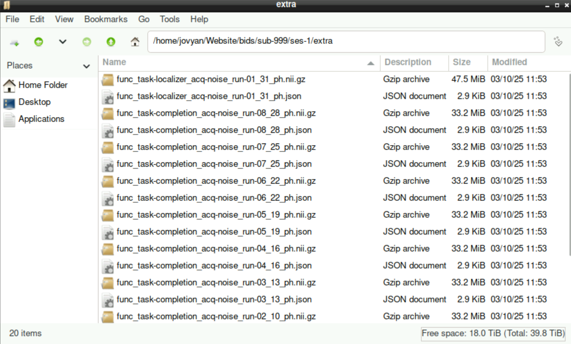
Task: Select completion run-03_13_ph.nii.gz archive icon
Action: pyautogui.click(x=108, y=283)
